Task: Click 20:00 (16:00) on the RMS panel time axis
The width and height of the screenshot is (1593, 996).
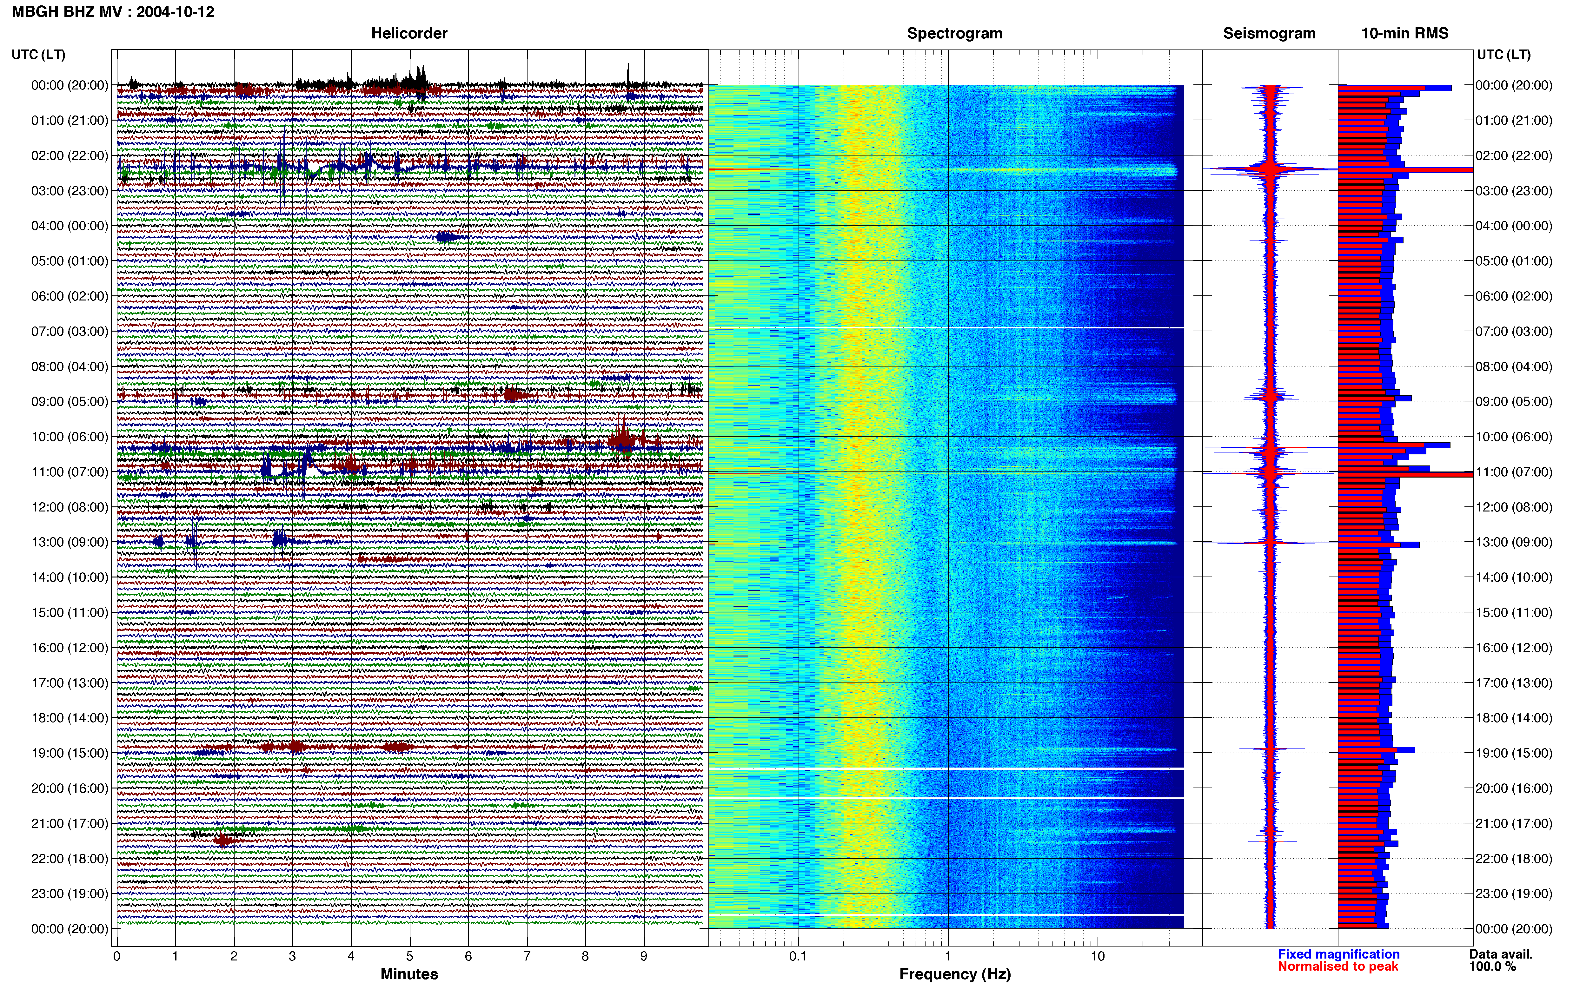Action: point(1514,788)
